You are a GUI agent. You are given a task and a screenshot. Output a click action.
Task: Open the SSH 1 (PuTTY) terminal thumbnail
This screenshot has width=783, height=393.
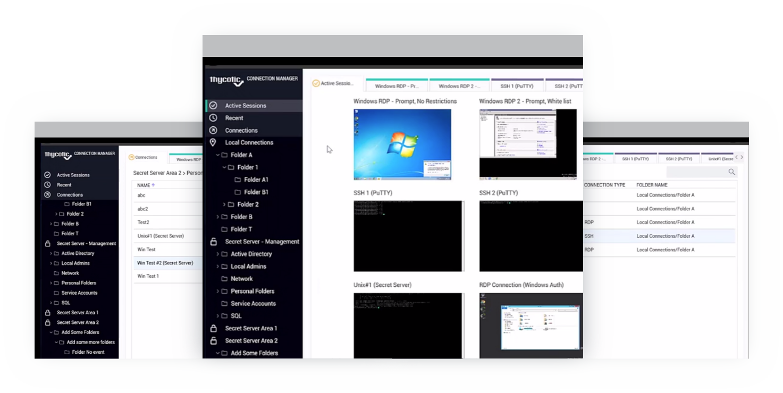pyautogui.click(x=408, y=236)
